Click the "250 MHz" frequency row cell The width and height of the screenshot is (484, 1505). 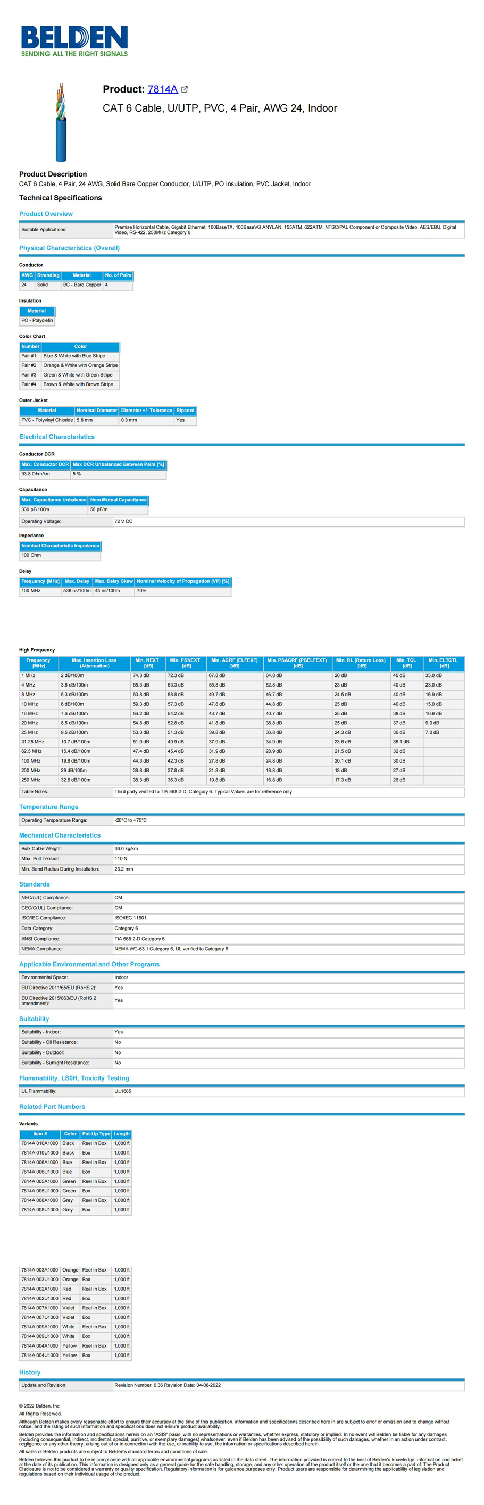pos(39,781)
